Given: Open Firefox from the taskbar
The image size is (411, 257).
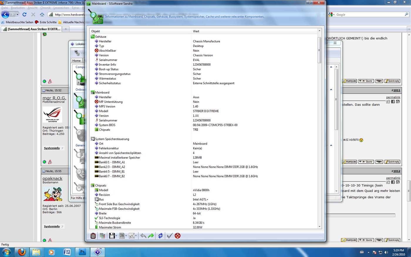Looking at the screenshot, I should click(x=22, y=252).
